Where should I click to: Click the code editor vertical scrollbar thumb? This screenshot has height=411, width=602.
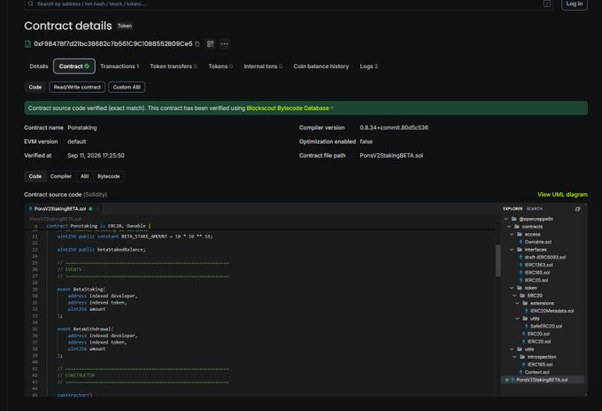tap(498, 260)
